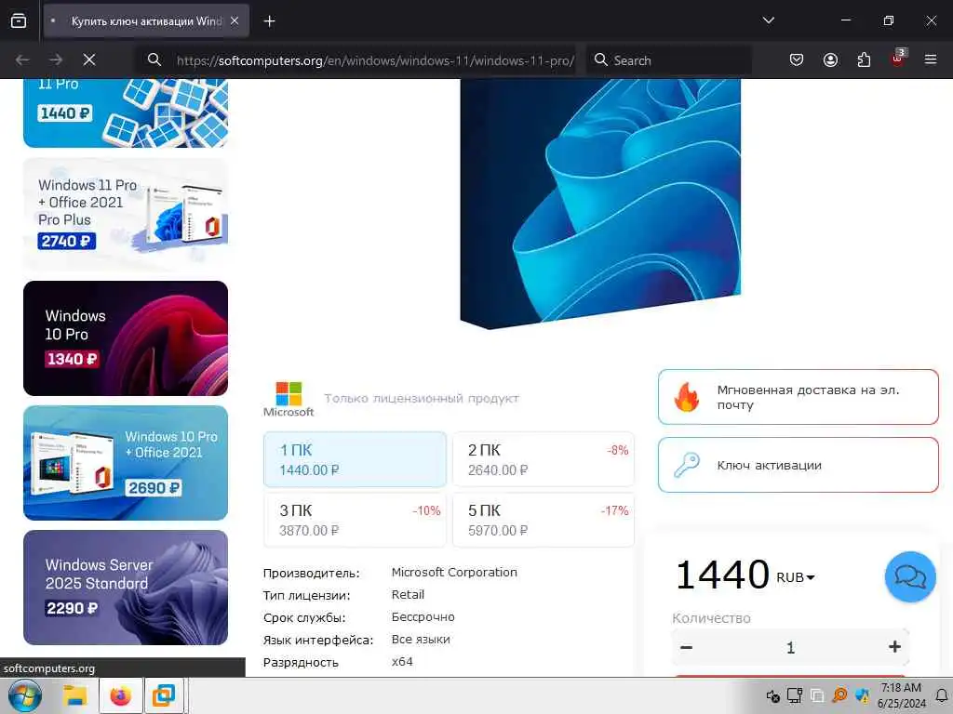Image resolution: width=953 pixels, height=714 pixels.
Task: Click the Ключ активации box
Action: [x=798, y=465]
